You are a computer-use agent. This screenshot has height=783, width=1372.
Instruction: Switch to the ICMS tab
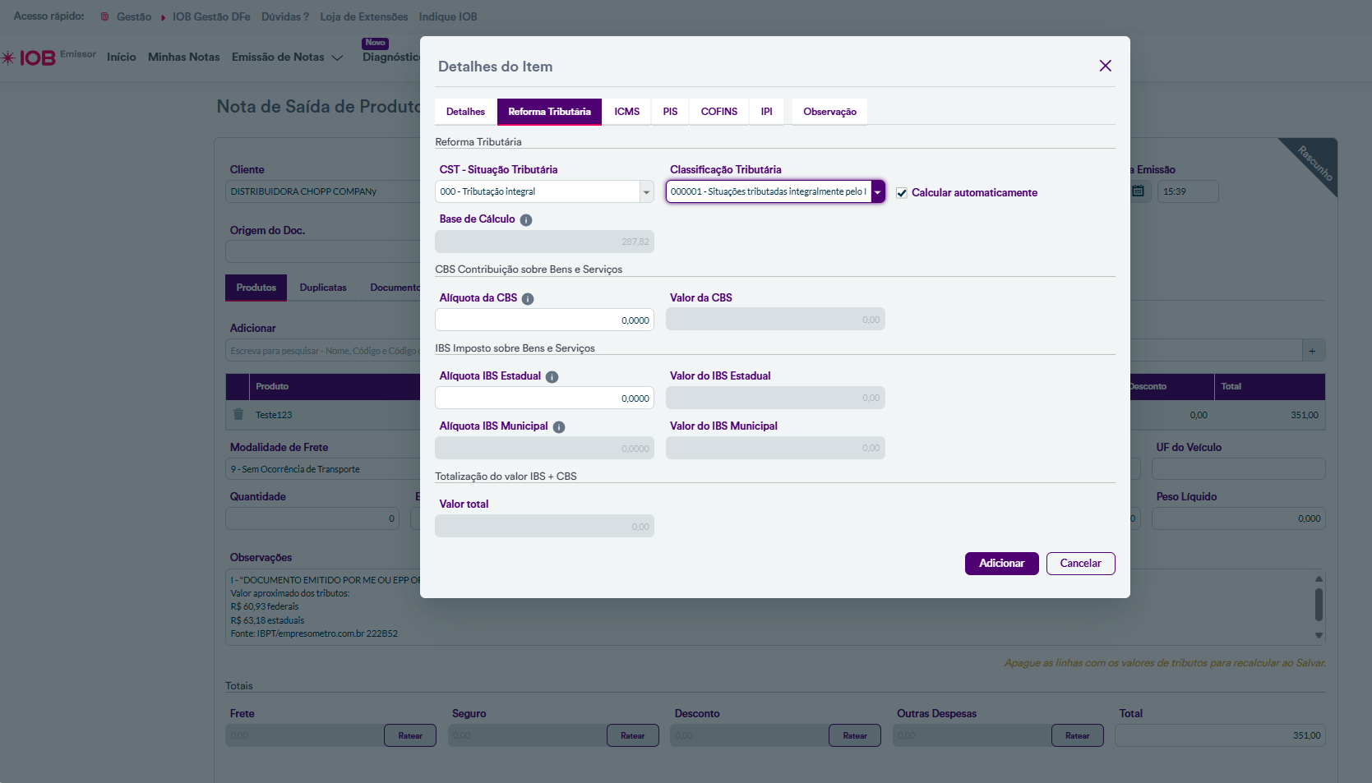point(626,112)
